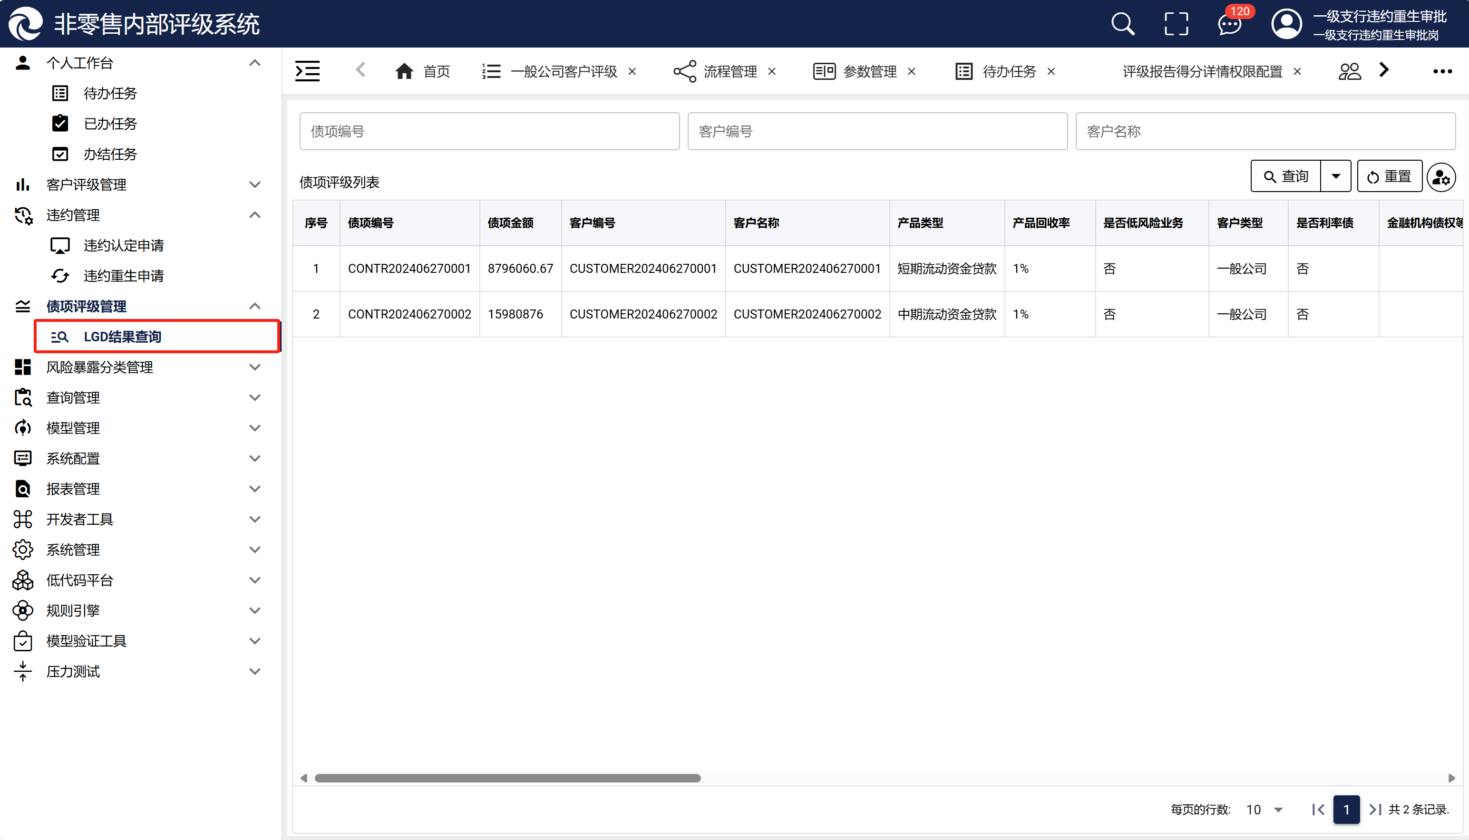Click the search magnifier icon in header
The image size is (1469, 840).
[1122, 24]
